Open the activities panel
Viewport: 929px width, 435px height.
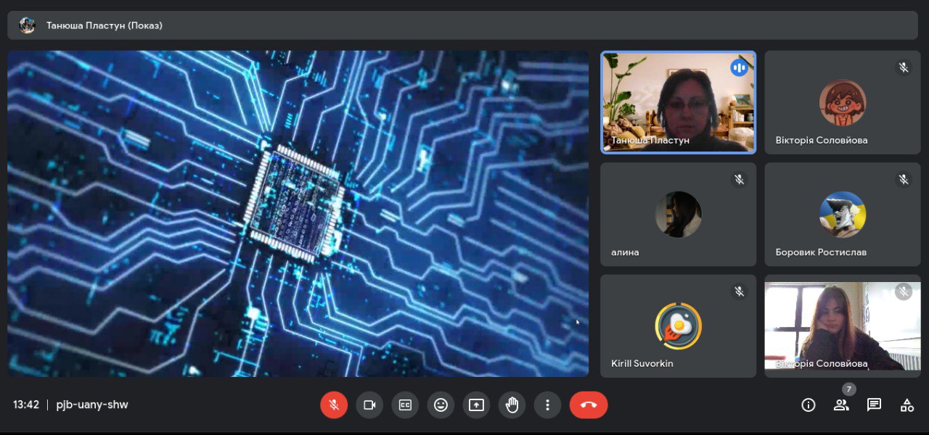pyautogui.click(x=907, y=405)
